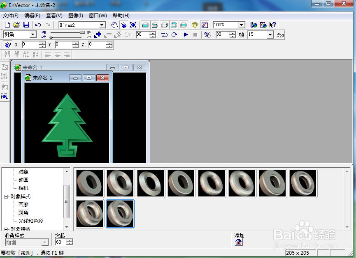Select the first front face toggle icon
The image size is (356, 258).
coord(145,25)
